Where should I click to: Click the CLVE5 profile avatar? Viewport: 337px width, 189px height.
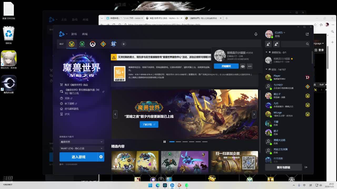click(269, 34)
